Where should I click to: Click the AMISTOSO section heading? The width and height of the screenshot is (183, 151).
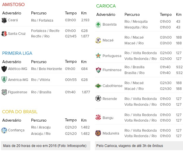click(14, 5)
